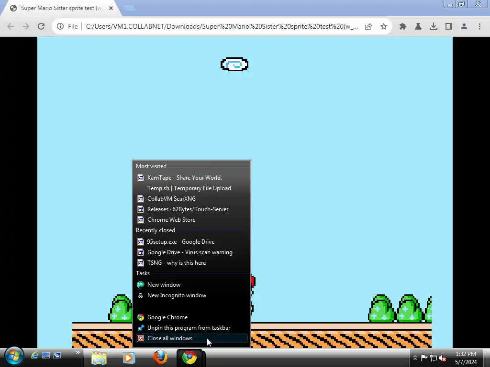Click the browser back arrow
The image size is (490, 367).
coord(11,27)
